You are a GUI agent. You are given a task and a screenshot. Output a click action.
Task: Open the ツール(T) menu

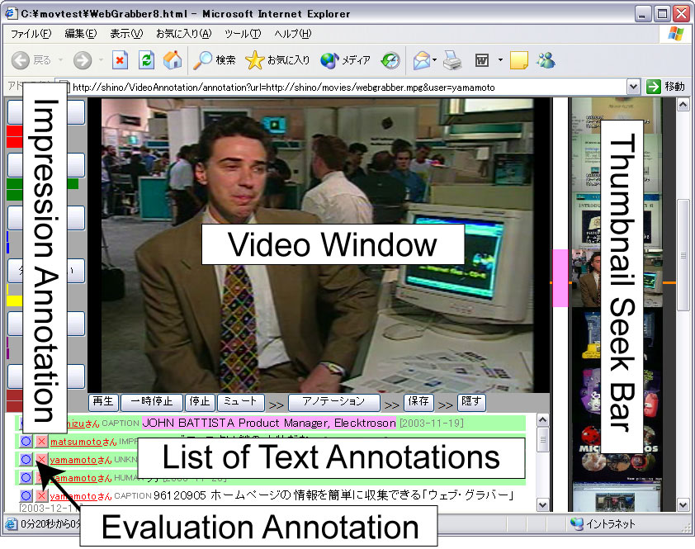(x=243, y=34)
